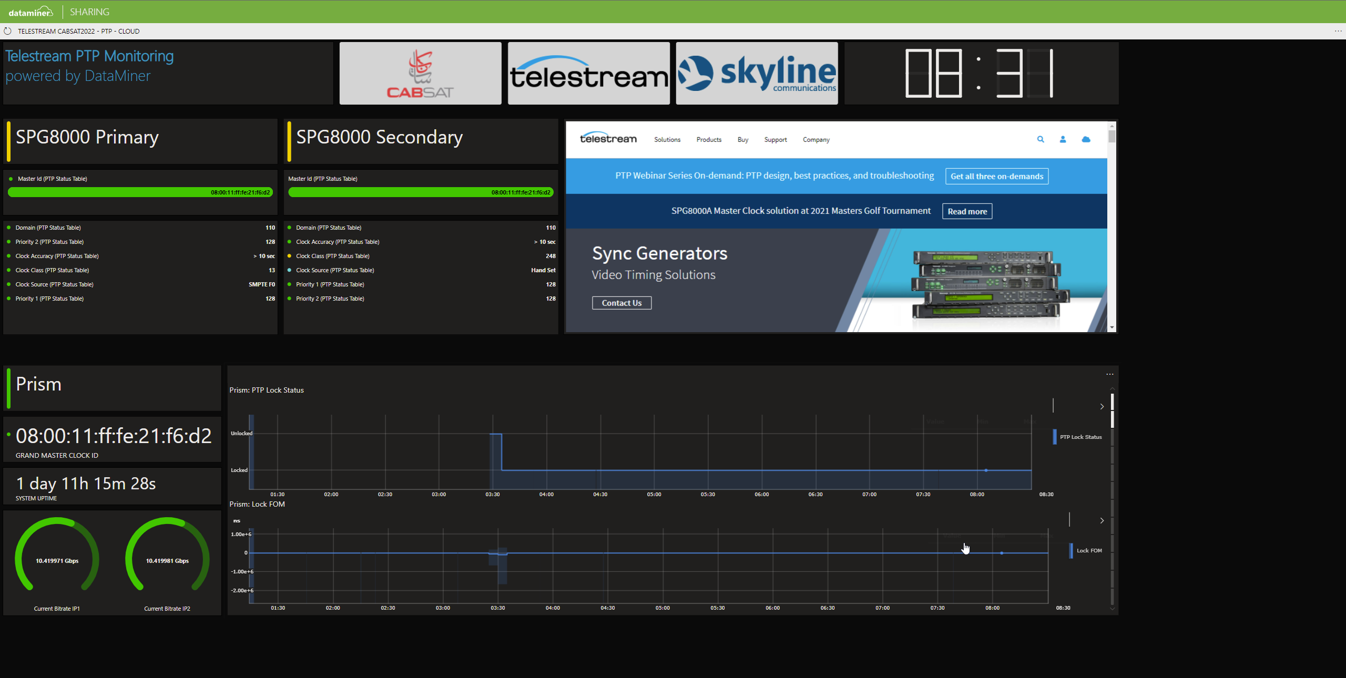The height and width of the screenshot is (678, 1346).
Task: Click the PTP Lock Status data point near 08:00
Action: 986,470
